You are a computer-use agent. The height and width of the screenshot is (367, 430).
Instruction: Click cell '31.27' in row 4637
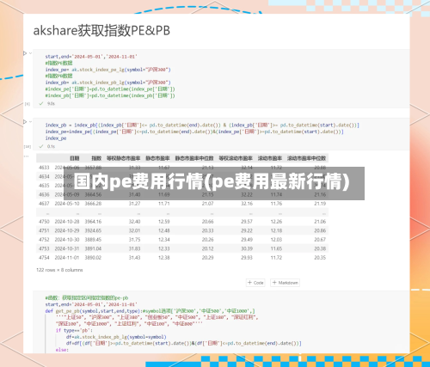click(x=134, y=204)
